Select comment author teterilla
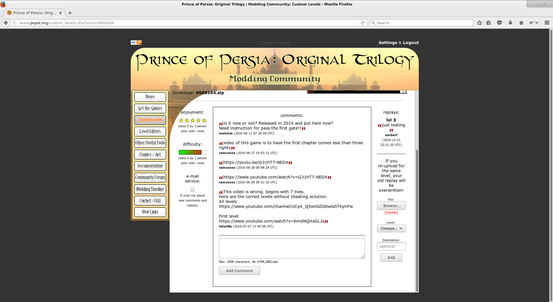 coord(225,226)
